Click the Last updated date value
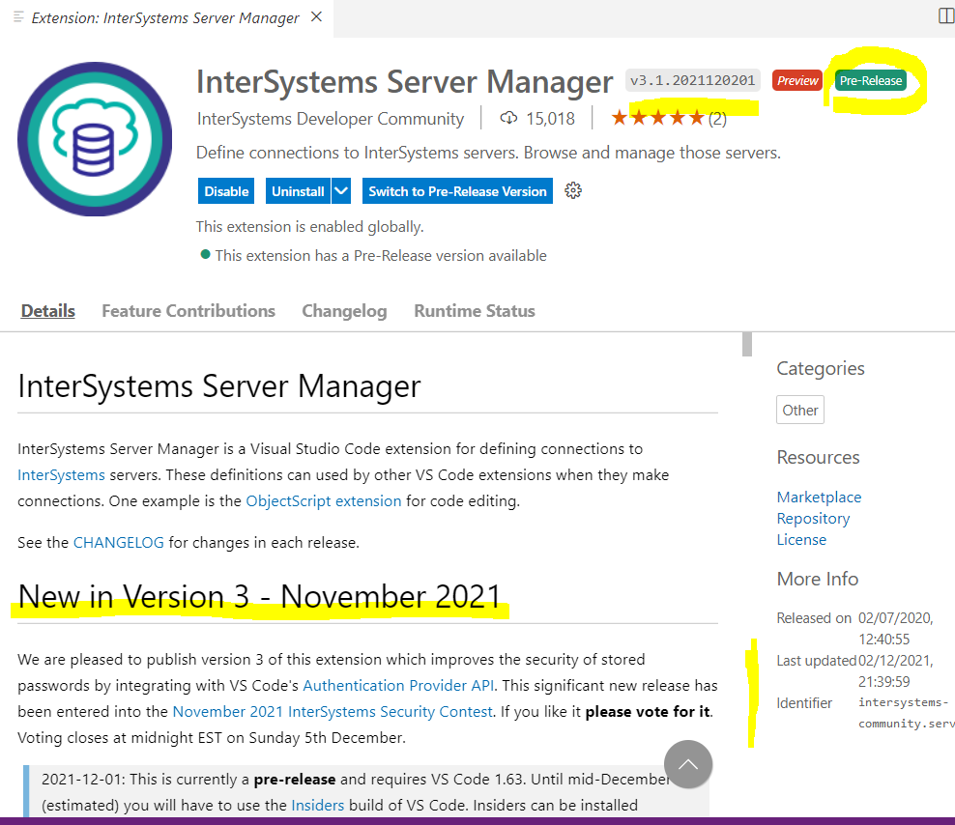This screenshot has height=825, width=955. [x=895, y=671]
